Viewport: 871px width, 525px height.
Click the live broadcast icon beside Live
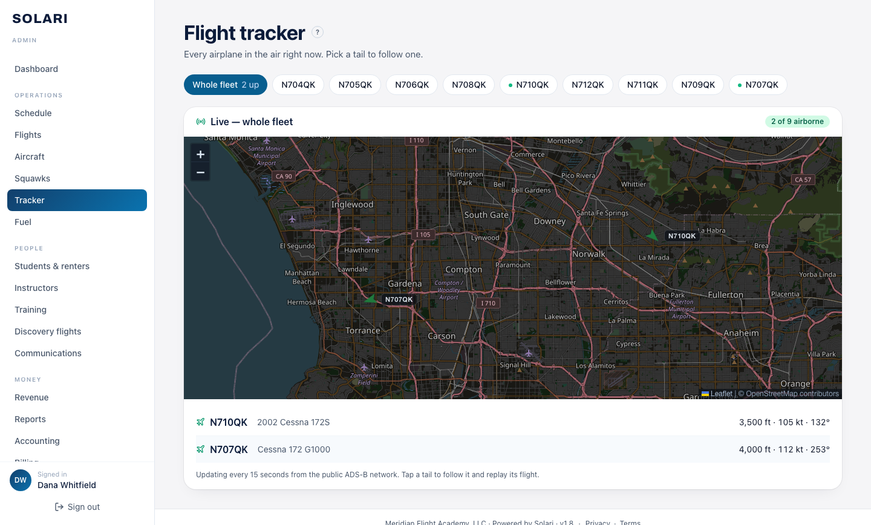tap(201, 122)
